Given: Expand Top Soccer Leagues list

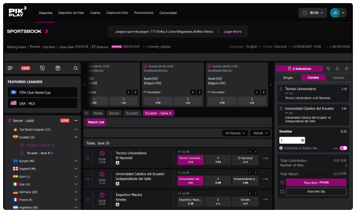Looking at the screenshot, I should click(x=76, y=129).
